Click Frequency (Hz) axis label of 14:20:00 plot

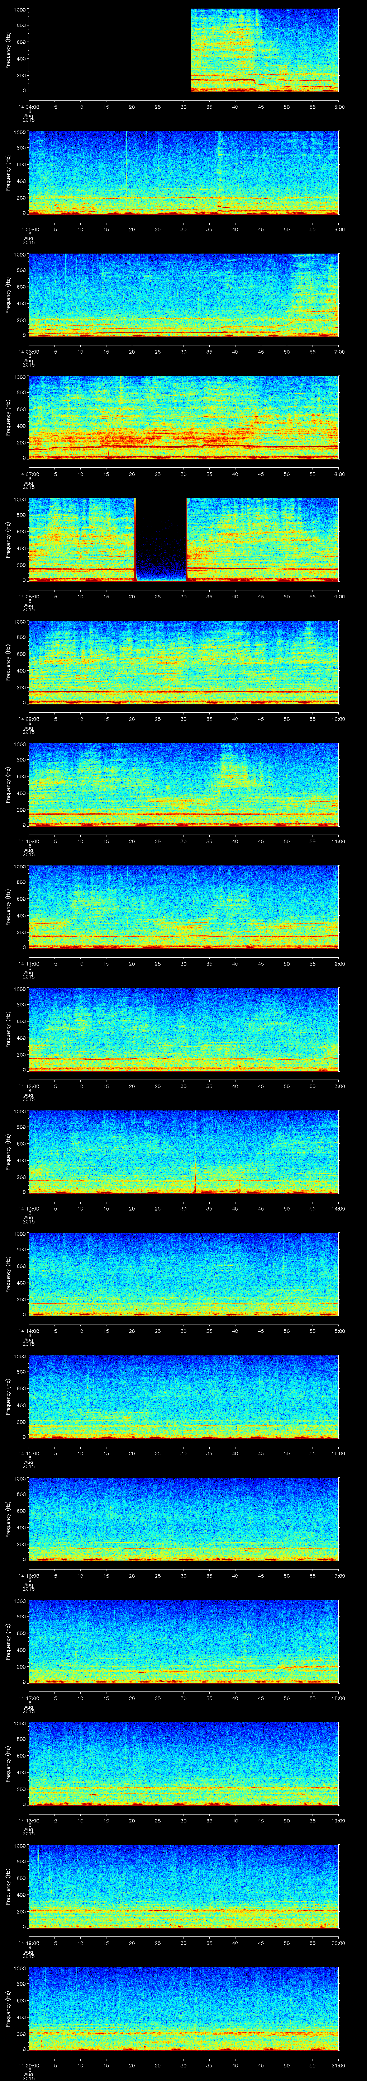pyautogui.click(x=8, y=2009)
